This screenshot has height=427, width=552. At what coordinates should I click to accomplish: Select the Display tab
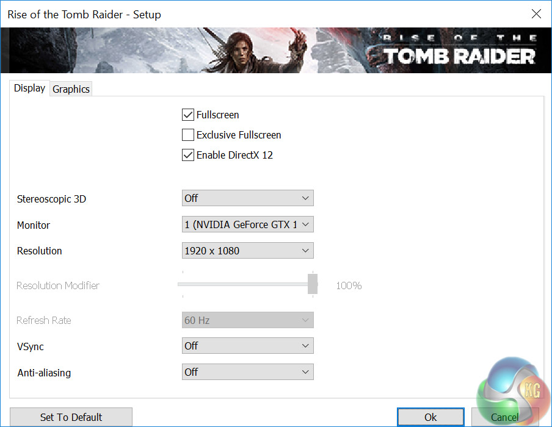[29, 88]
